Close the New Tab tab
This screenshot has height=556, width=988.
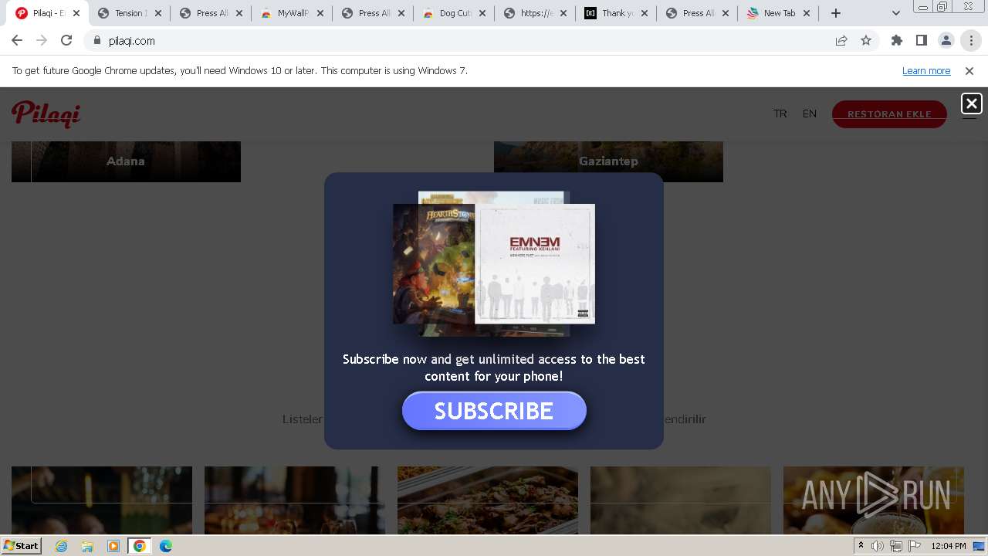coord(807,13)
